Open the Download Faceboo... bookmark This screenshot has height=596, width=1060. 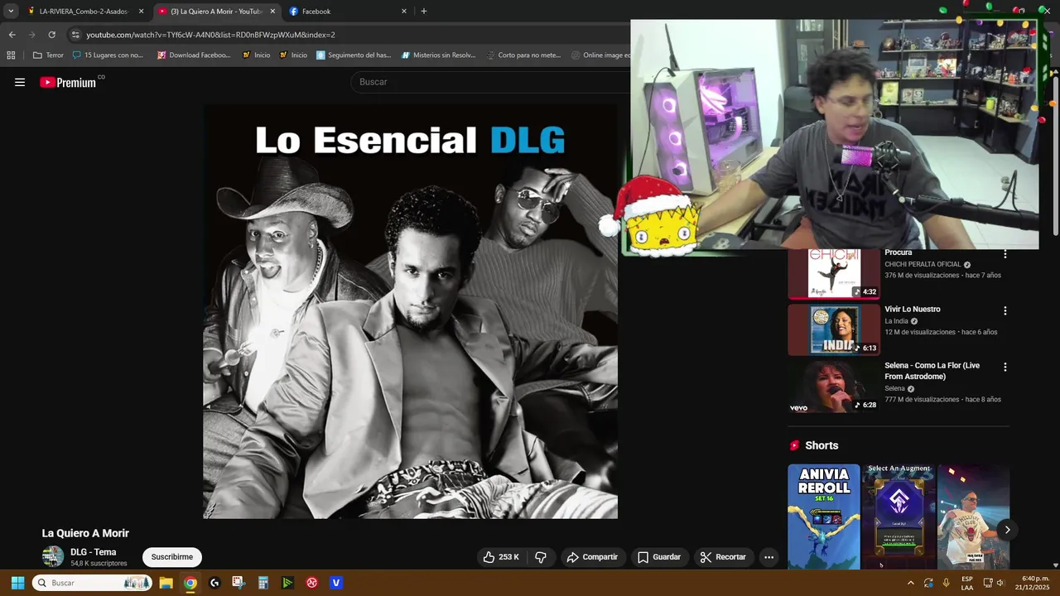tap(194, 55)
